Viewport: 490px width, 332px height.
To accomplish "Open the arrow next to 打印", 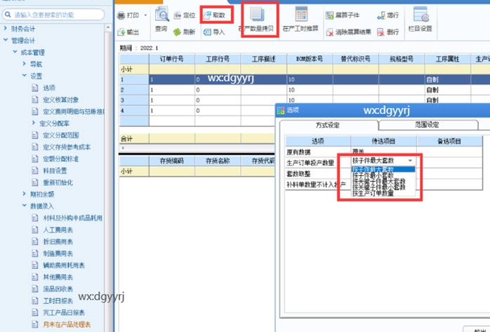I will (145, 15).
